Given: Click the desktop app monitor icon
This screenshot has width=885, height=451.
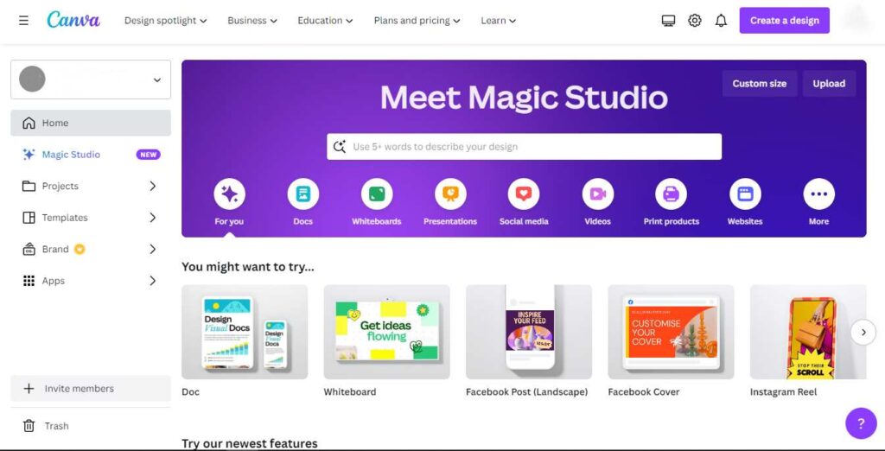Looking at the screenshot, I should point(668,21).
